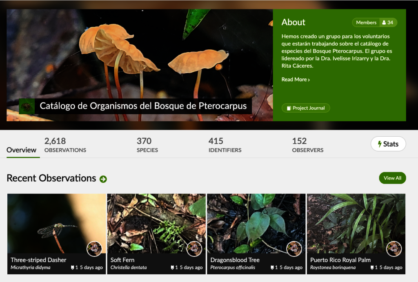The height and width of the screenshot is (282, 418).
Task: Click the project icon beside the title
Action: (27, 107)
